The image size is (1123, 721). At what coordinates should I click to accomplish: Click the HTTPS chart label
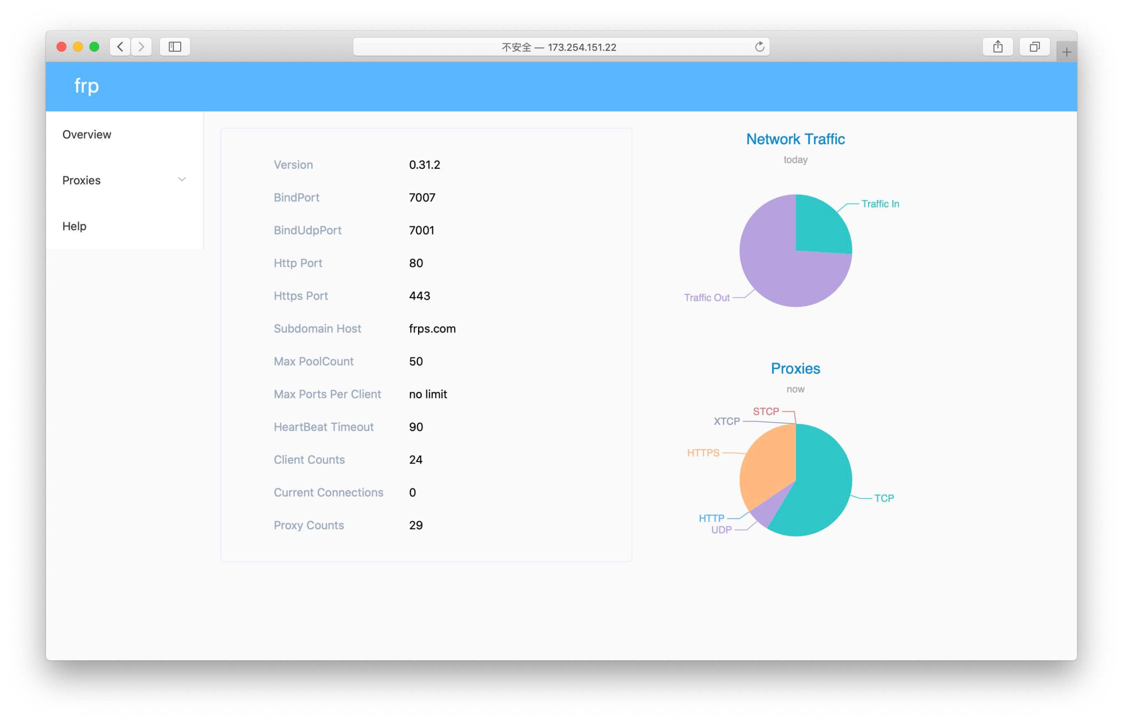coord(703,453)
